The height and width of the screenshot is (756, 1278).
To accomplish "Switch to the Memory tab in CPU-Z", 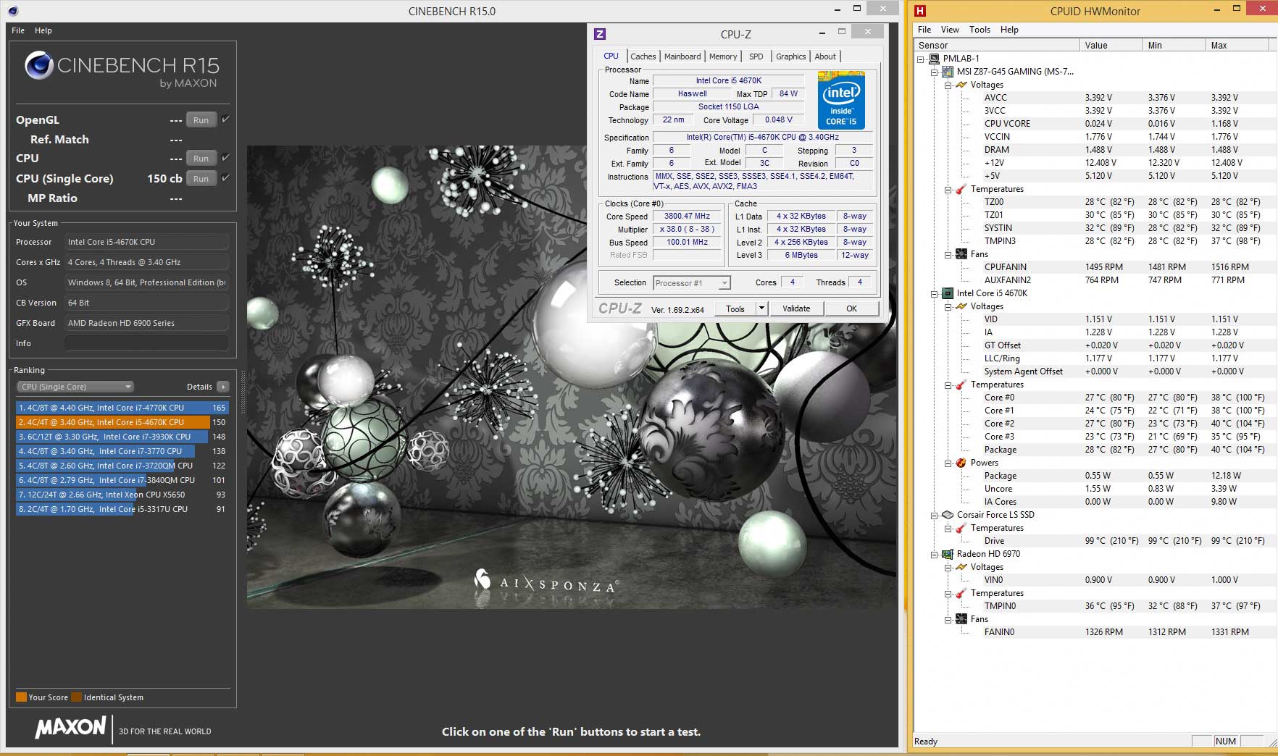I will pos(723,56).
